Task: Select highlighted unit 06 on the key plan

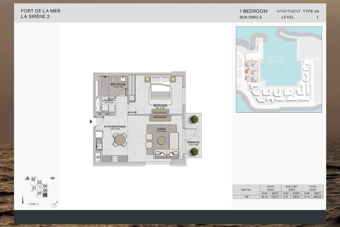Action: (45, 195)
